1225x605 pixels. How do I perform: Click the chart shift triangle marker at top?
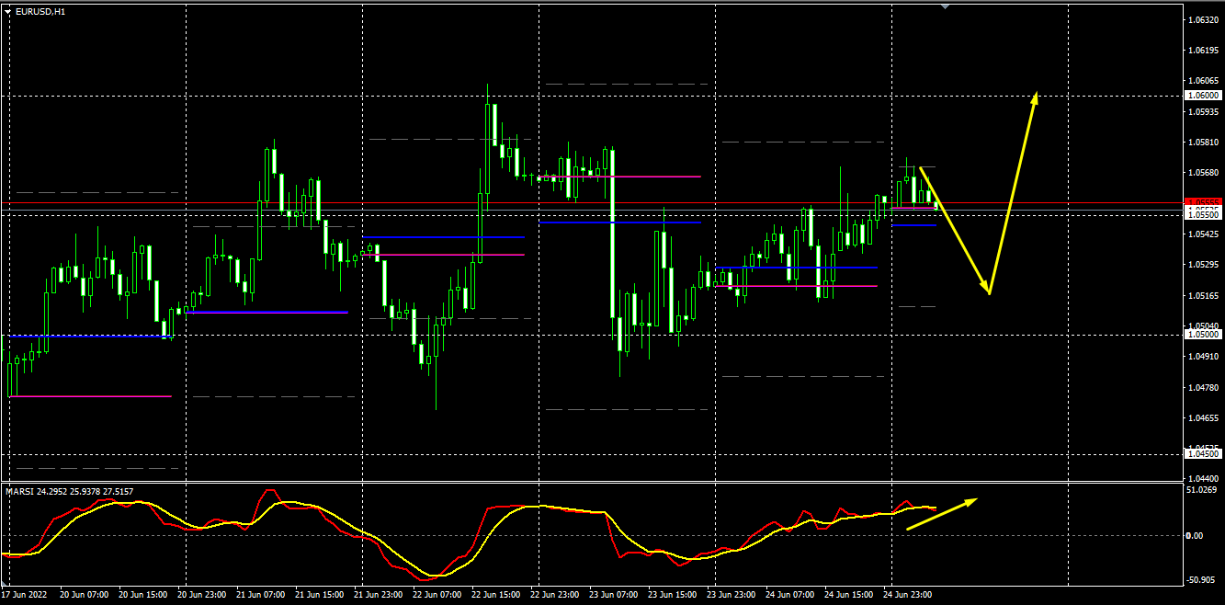(x=945, y=6)
